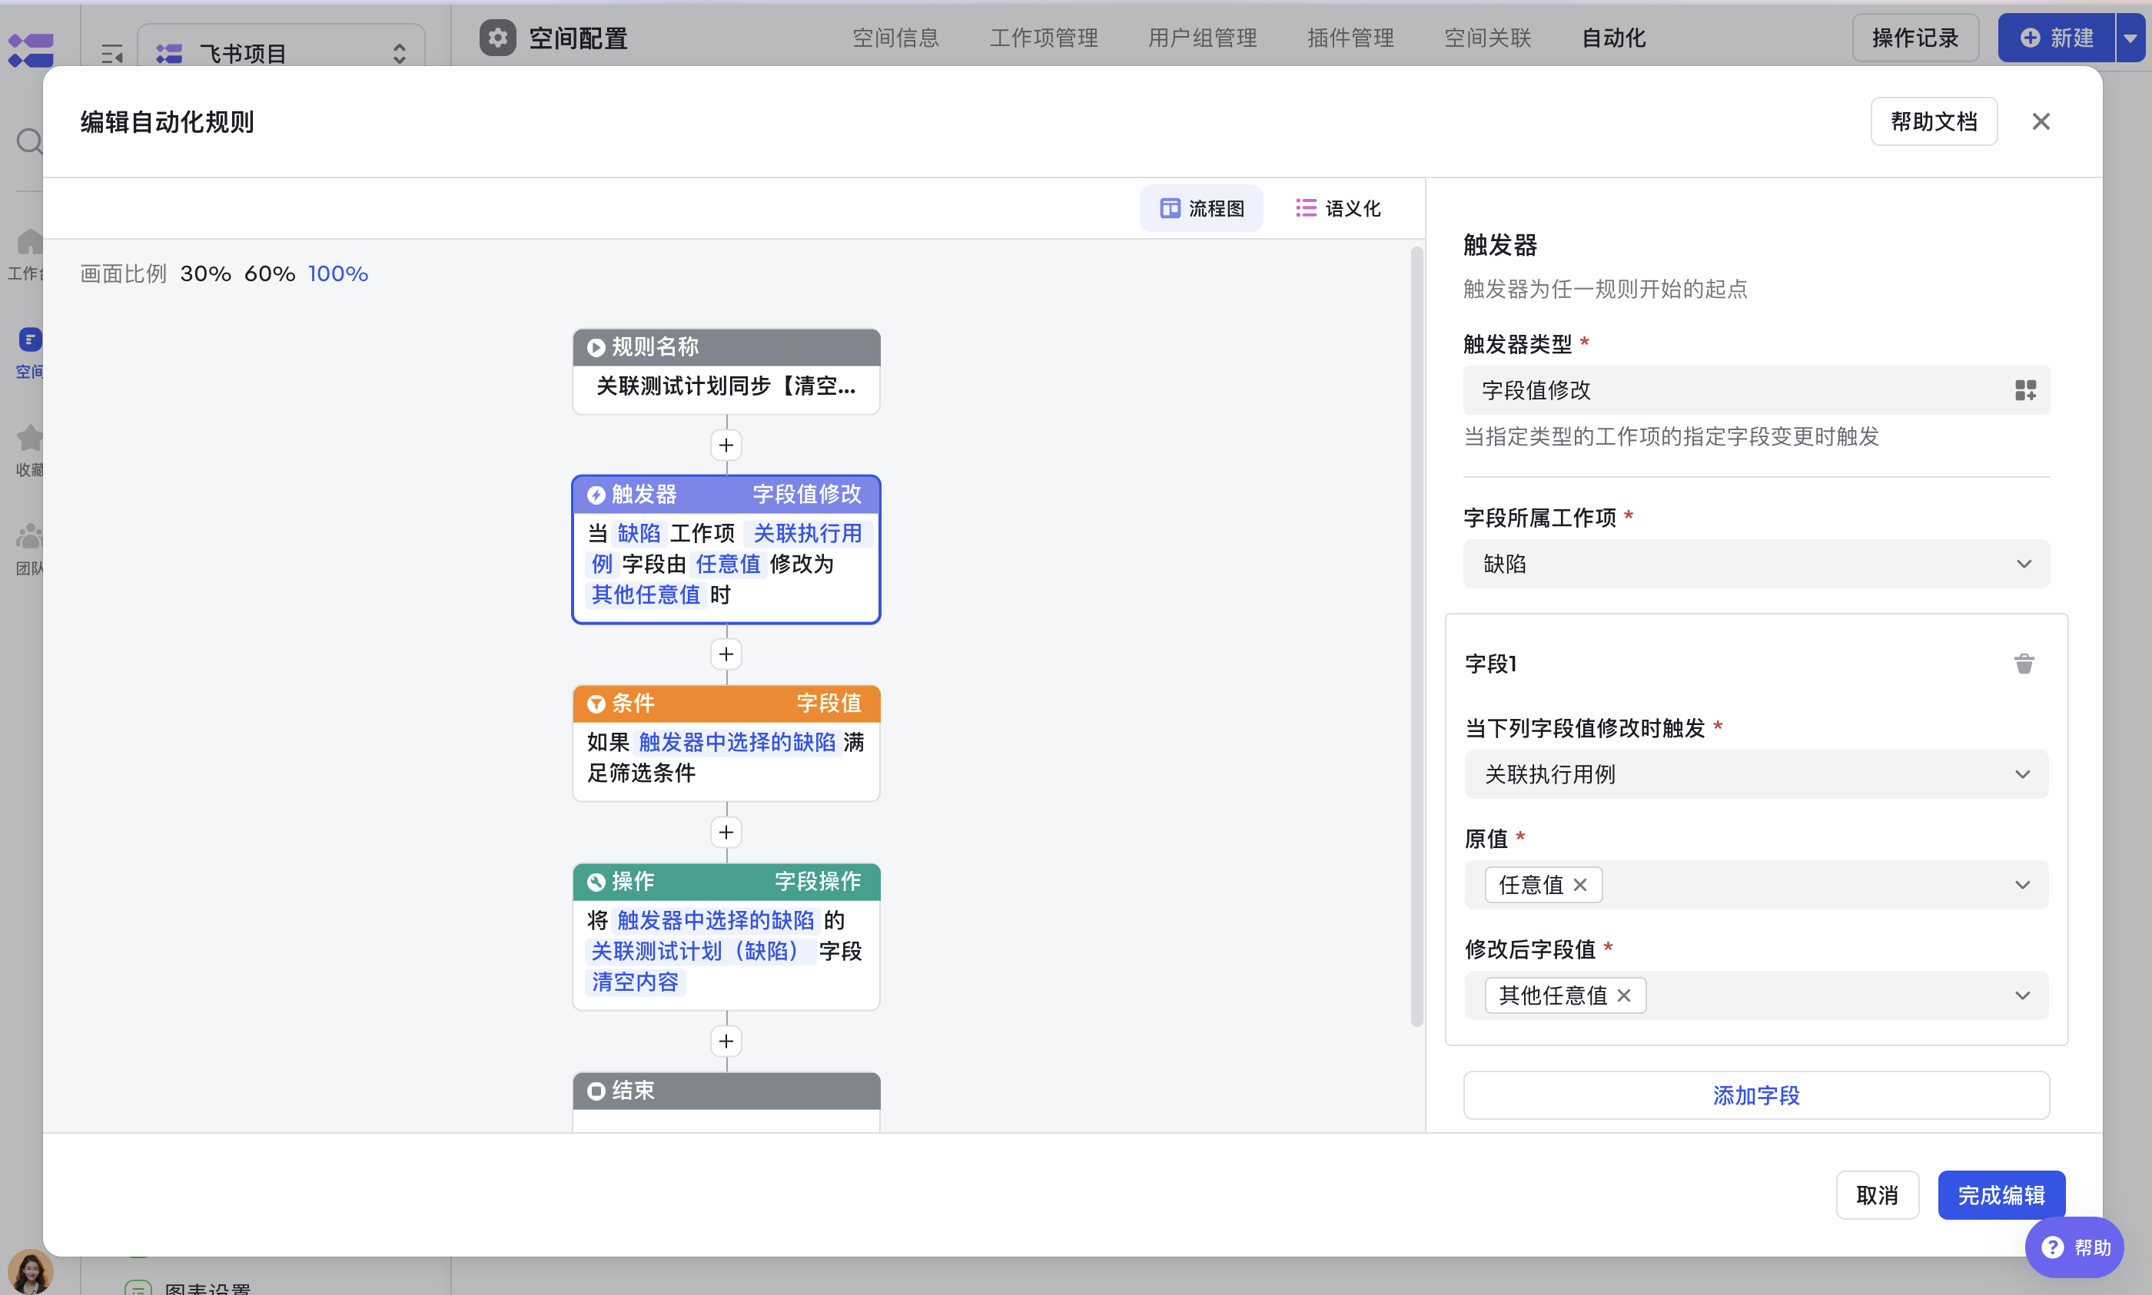Set canvas zoom to 30%

205,274
